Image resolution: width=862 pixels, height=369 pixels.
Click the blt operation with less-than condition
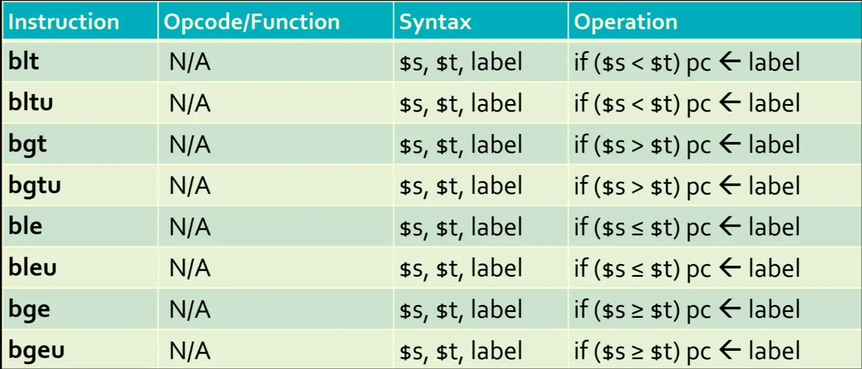tap(687, 62)
